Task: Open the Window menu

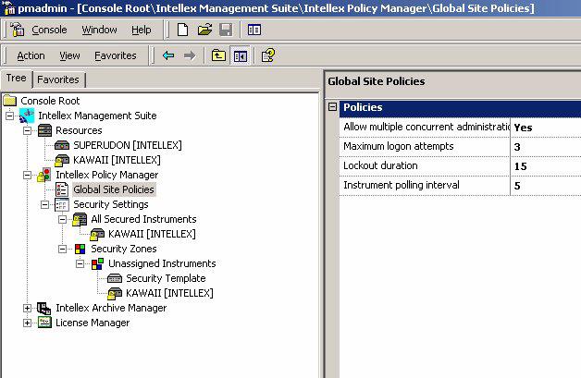Action: (99, 30)
